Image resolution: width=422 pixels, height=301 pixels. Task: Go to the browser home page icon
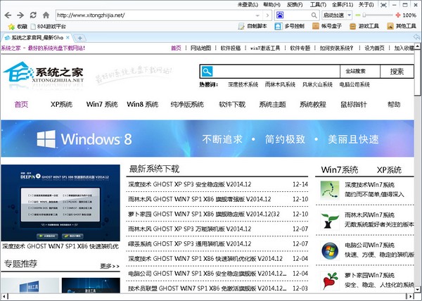pos(46,15)
